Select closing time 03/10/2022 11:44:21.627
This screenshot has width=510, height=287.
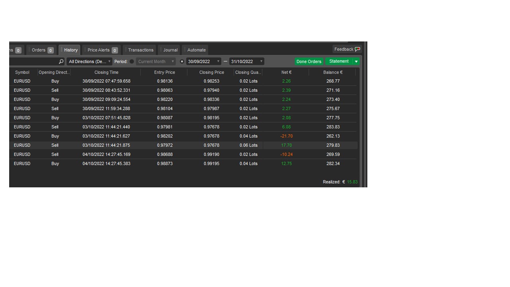pos(106,136)
